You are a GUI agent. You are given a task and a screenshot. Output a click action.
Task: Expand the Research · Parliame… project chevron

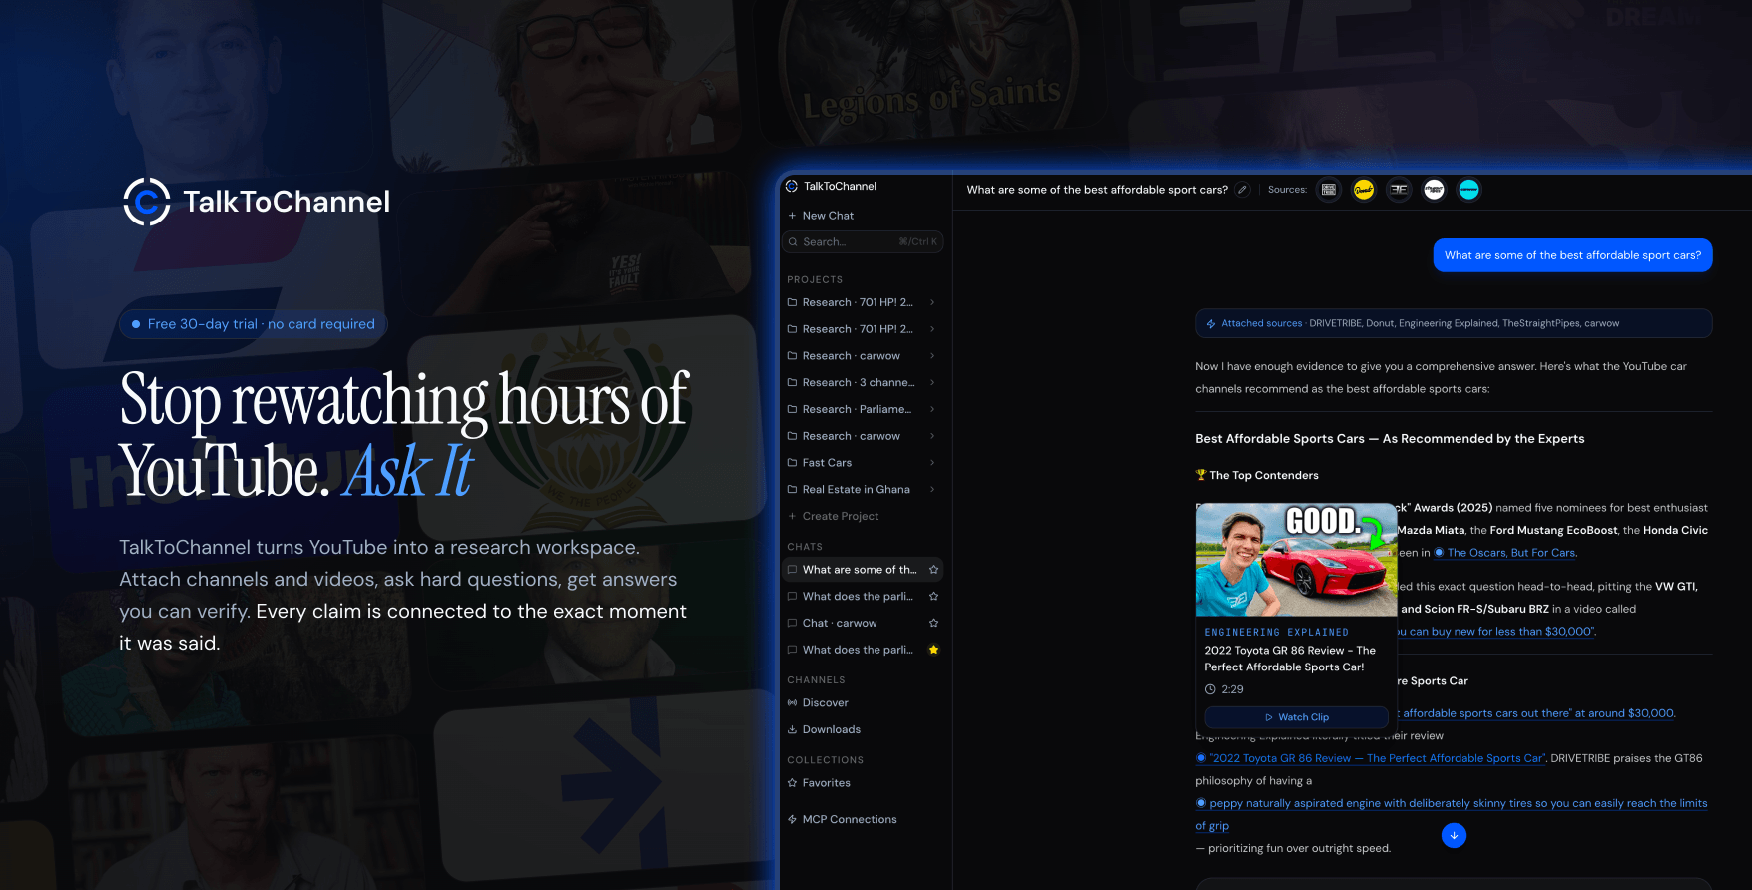pyautogui.click(x=932, y=410)
